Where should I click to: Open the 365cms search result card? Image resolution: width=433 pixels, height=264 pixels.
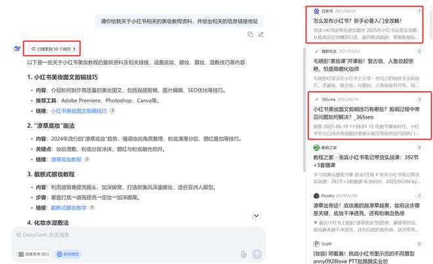point(369,115)
